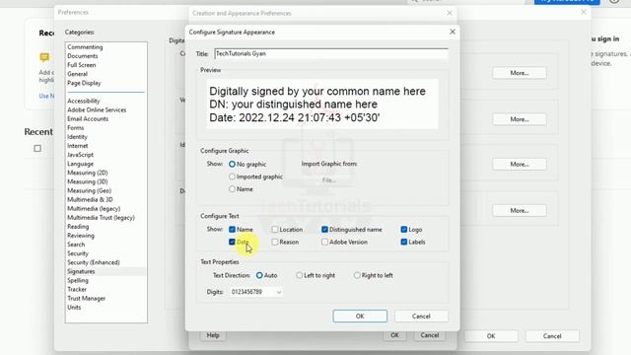This screenshot has height=355, width=631.
Task: Select Multimedia (legacy) category
Action: click(x=94, y=208)
